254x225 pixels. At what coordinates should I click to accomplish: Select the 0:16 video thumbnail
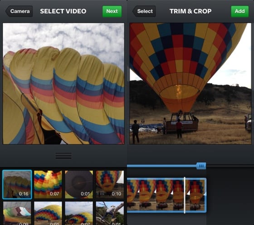pyautogui.click(x=17, y=184)
